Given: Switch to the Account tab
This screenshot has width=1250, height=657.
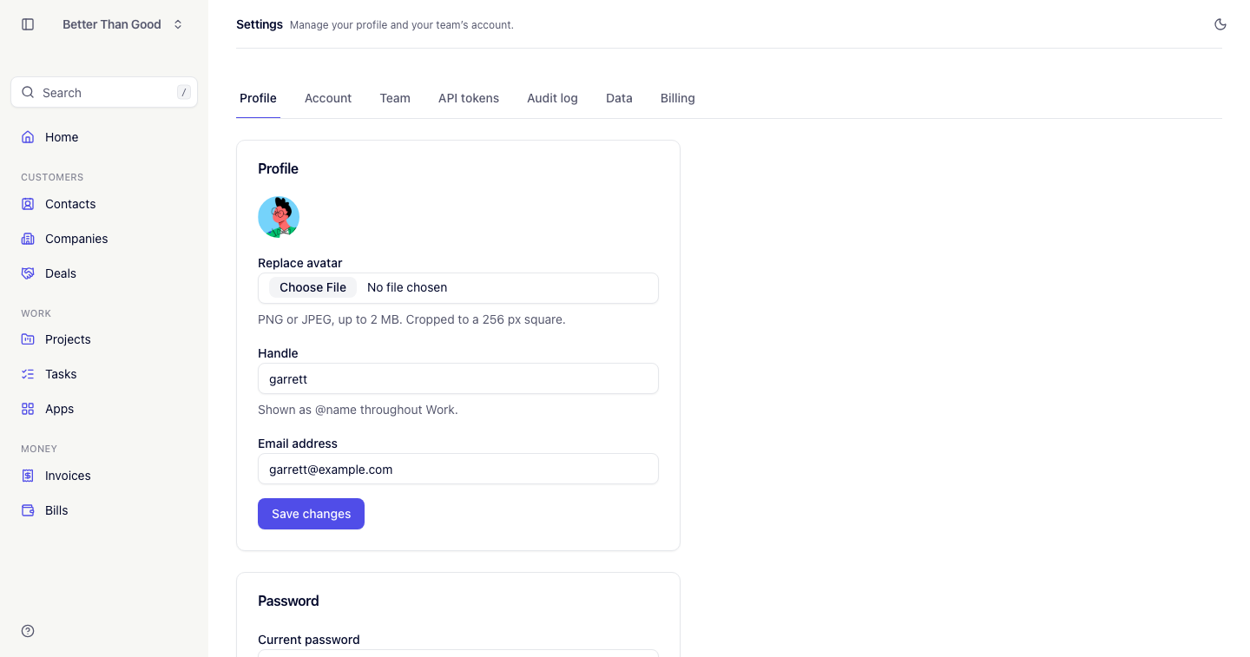Looking at the screenshot, I should coord(328,98).
